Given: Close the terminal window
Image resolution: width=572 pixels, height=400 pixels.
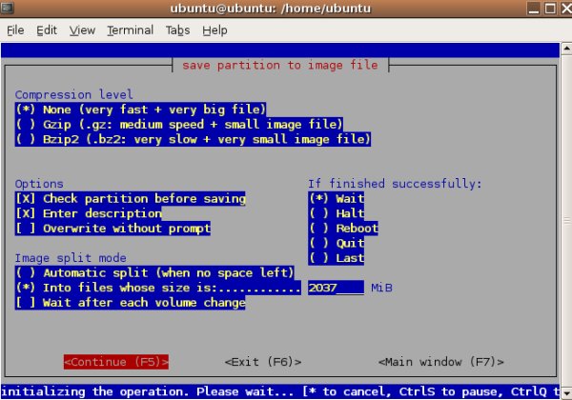Looking at the screenshot, I should coord(561,9).
